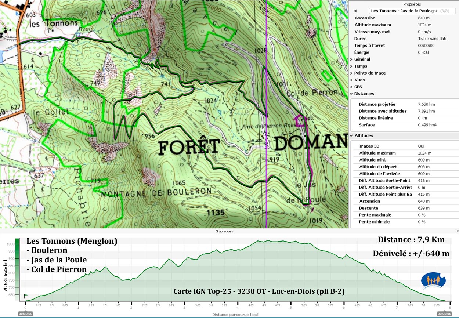The width and height of the screenshot is (459, 319).
Task: Select the Propriétés panel title
Action: 412,4
